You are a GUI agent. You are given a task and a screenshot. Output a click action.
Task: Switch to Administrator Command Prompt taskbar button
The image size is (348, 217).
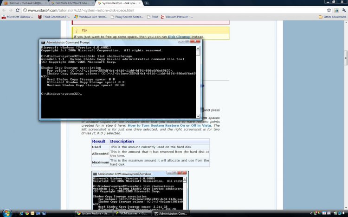pyautogui.click(x=171, y=213)
